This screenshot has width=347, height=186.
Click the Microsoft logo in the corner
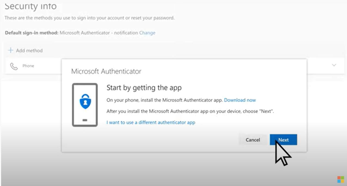[x=340, y=179]
